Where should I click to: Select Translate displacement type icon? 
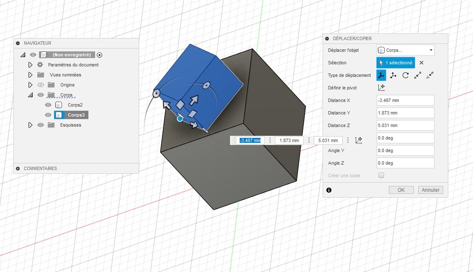pos(393,75)
